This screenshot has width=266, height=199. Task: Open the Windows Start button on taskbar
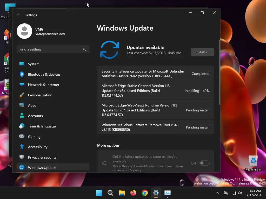point(99,193)
